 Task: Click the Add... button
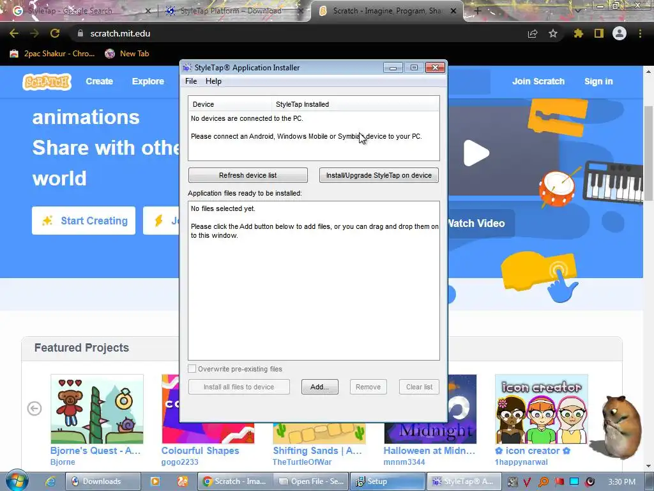(319, 387)
